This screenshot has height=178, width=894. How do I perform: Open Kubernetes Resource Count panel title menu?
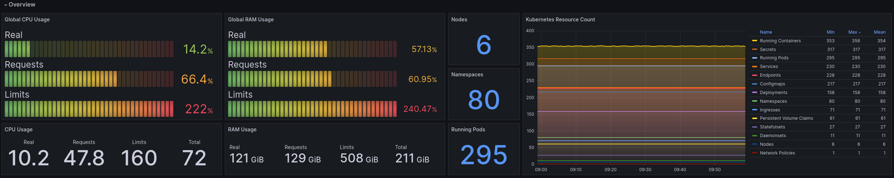pyautogui.click(x=560, y=20)
